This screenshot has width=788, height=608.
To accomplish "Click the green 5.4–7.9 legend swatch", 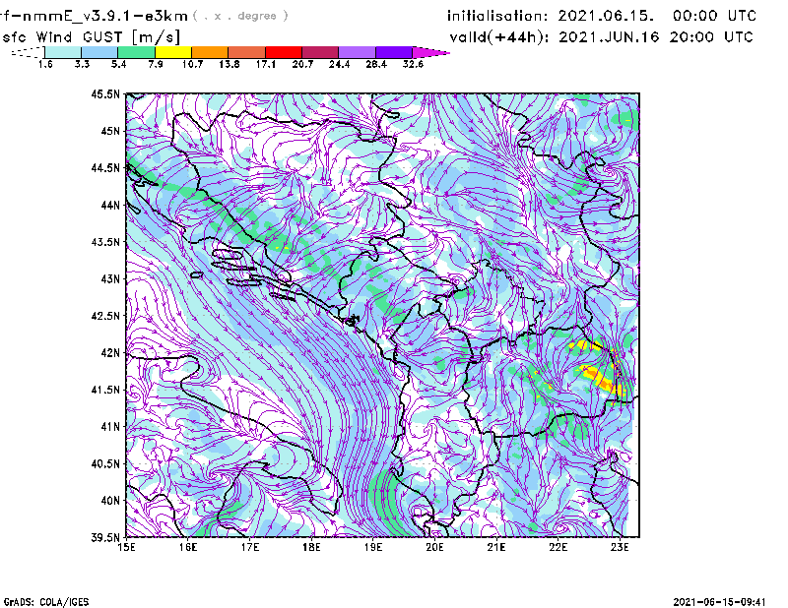I will 136,52.
